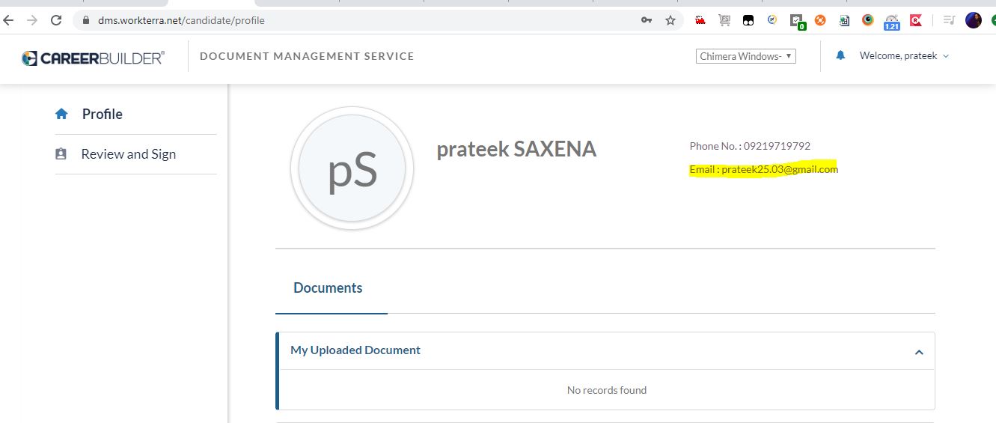Reload the page with the refresh button
This screenshot has height=423, width=996.
pyautogui.click(x=55, y=20)
